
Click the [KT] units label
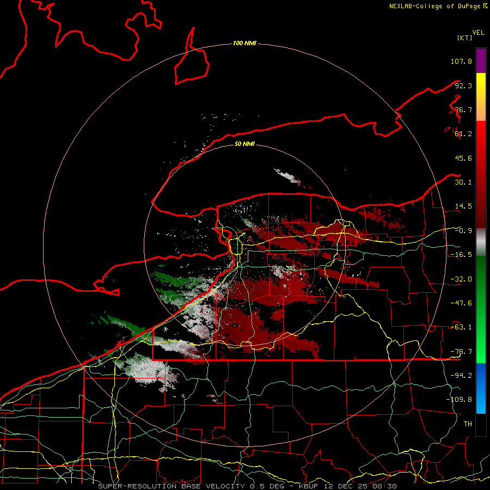pos(464,38)
